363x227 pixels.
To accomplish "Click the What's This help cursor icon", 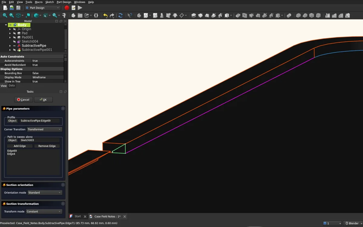I will 129,15.
